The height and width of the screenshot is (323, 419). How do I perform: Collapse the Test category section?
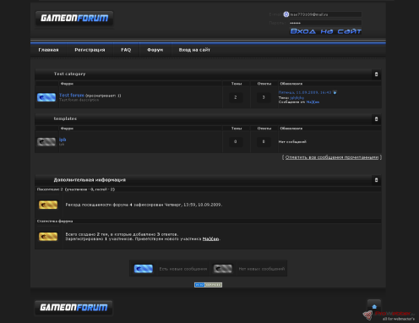[376, 74]
